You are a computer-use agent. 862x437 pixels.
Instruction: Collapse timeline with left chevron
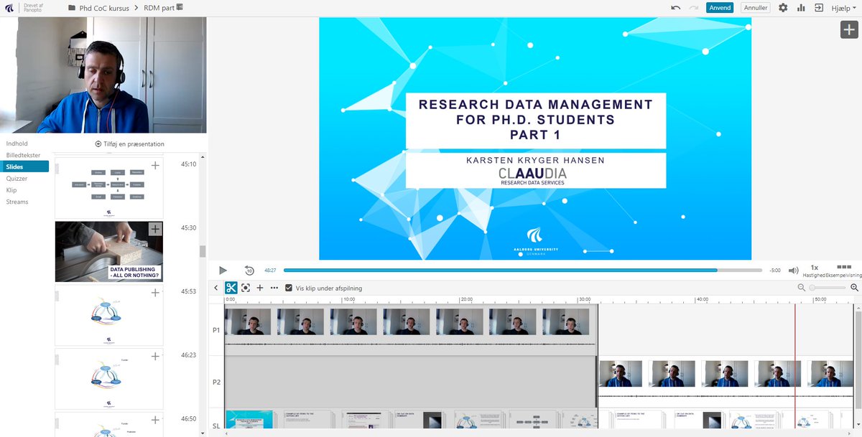pyautogui.click(x=216, y=288)
